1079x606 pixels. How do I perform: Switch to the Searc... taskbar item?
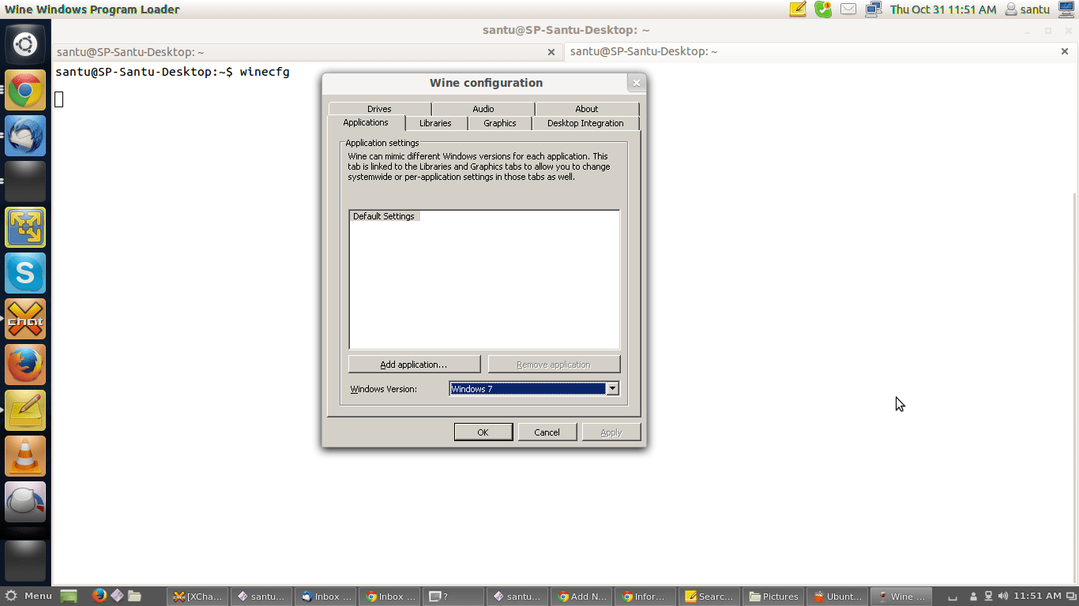pyautogui.click(x=710, y=597)
